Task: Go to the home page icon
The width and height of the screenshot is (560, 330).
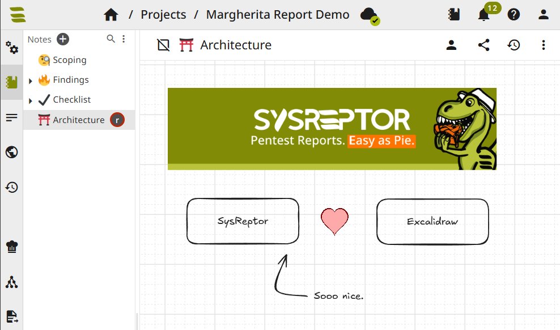Action: (x=111, y=15)
